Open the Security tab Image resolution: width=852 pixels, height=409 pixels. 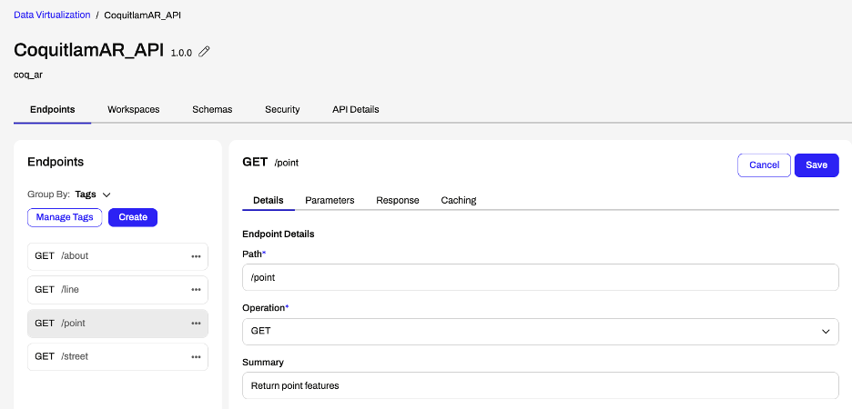tap(282, 109)
